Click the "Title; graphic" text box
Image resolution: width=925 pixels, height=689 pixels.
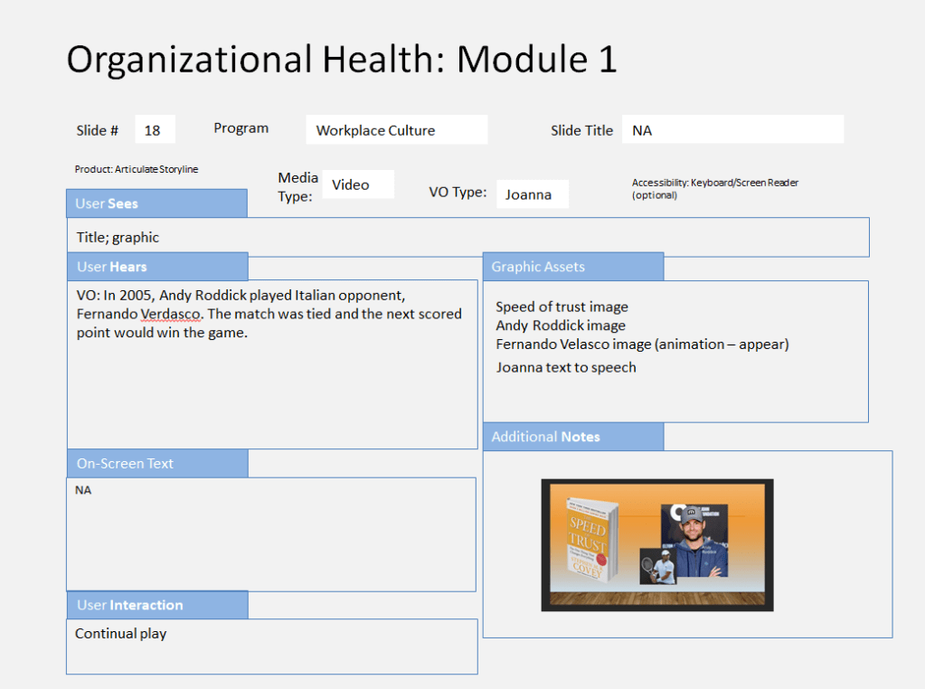click(x=467, y=238)
